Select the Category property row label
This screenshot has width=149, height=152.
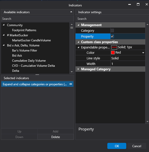pos(88,31)
